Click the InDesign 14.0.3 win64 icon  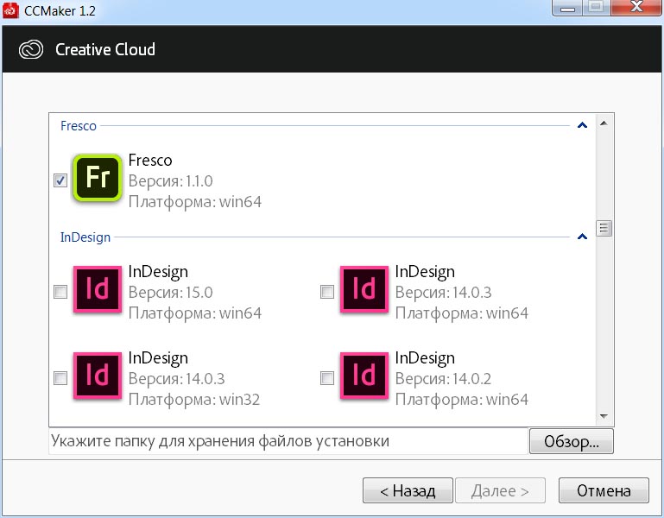(364, 290)
